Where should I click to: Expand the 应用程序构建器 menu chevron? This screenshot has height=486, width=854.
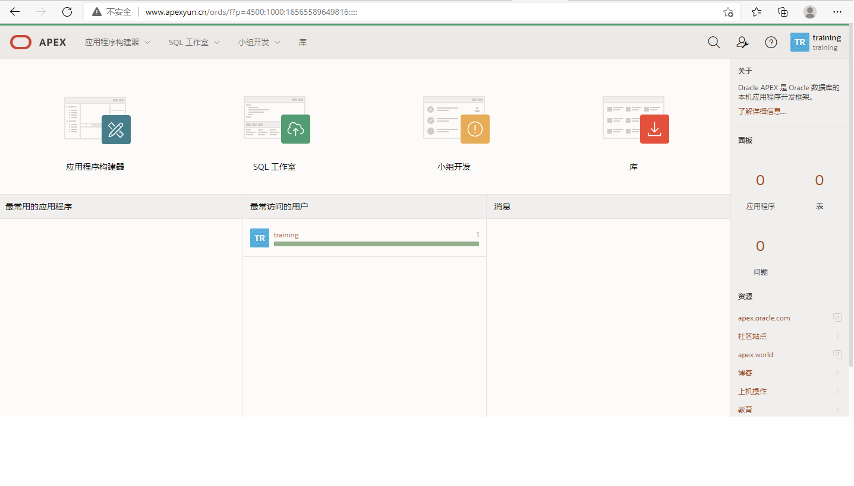147,42
